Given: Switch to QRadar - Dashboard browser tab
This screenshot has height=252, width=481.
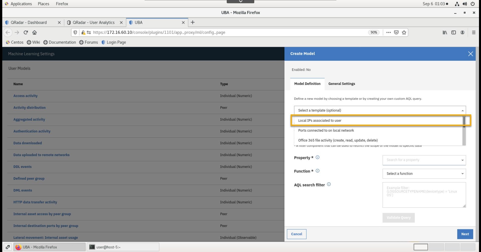Looking at the screenshot, I should [33, 22].
